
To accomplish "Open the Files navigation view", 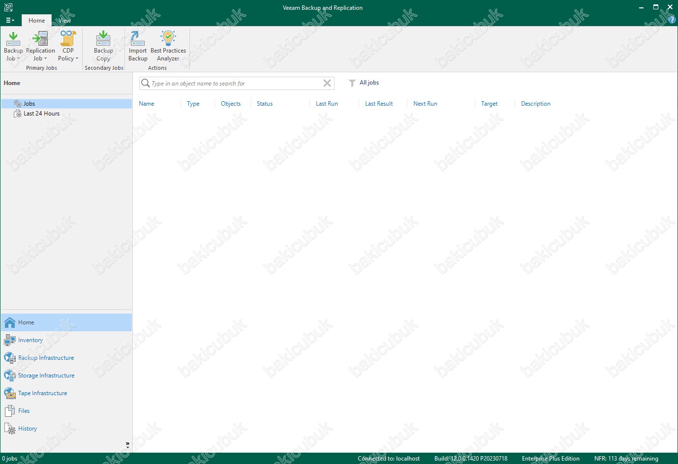I will (x=66, y=411).
